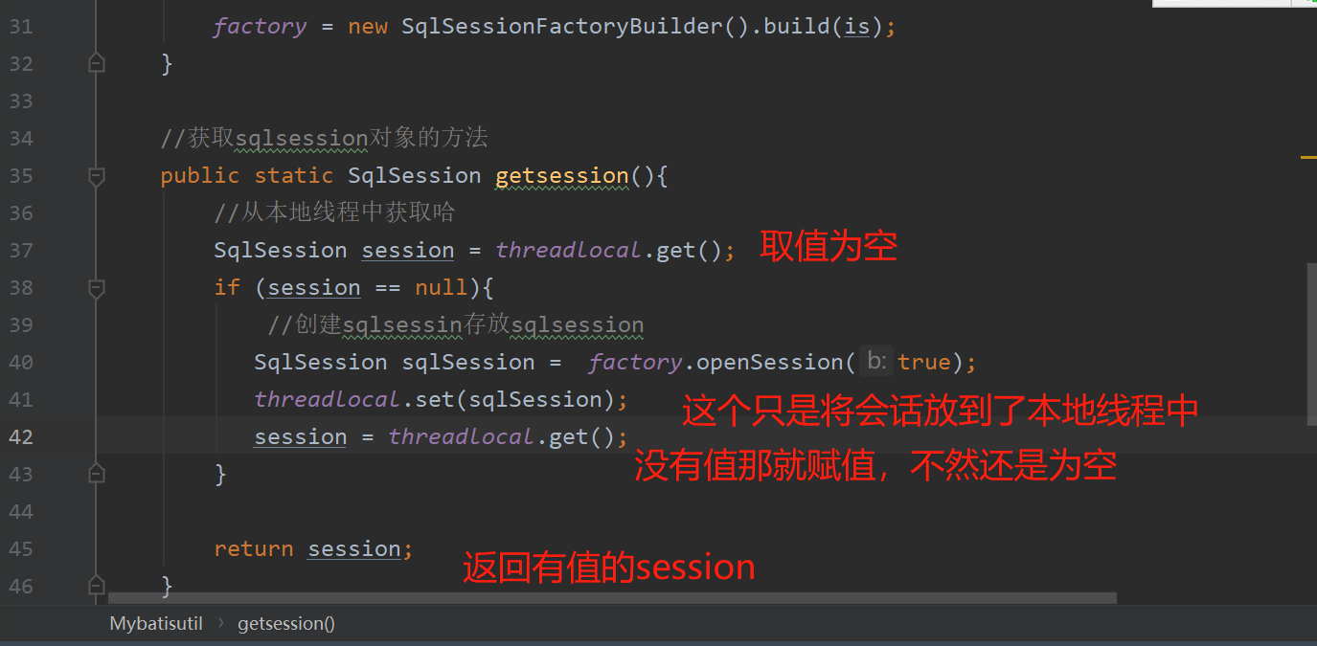Viewport: 1317px width, 646px height.
Task: Click the fold end marker at line 43
Action: click(x=96, y=473)
